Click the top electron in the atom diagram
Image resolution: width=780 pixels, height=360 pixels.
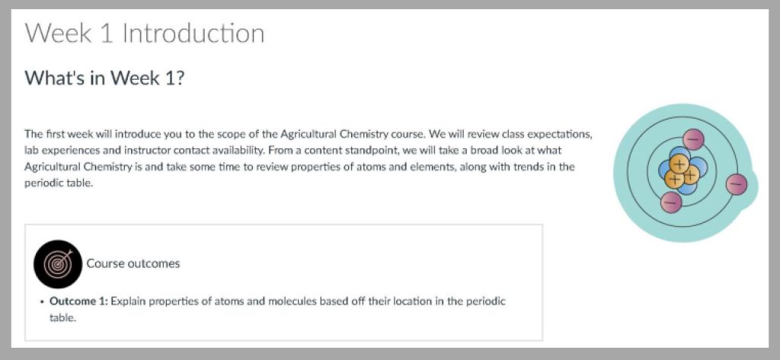coord(693,139)
